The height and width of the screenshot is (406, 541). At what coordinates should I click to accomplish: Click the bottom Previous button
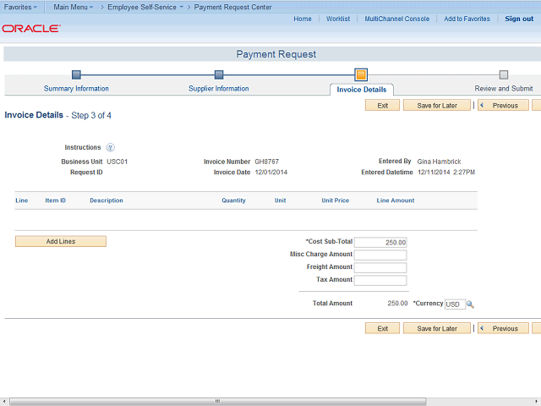[503, 328]
